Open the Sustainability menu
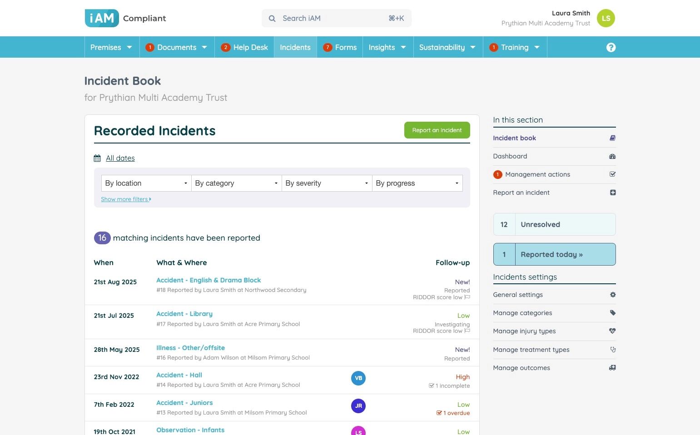Screen dimensions: 700x435 448,47
